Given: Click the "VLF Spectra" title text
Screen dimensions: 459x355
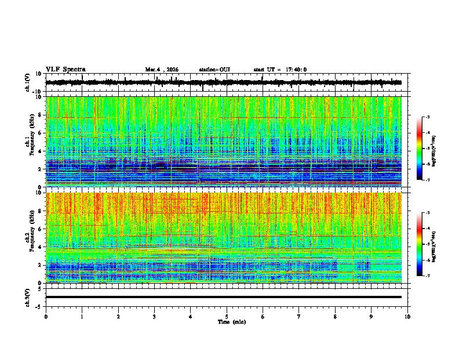Looking at the screenshot, I should [65, 70].
